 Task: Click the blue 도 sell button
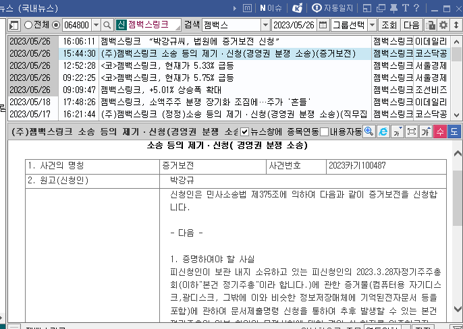pos(454,131)
